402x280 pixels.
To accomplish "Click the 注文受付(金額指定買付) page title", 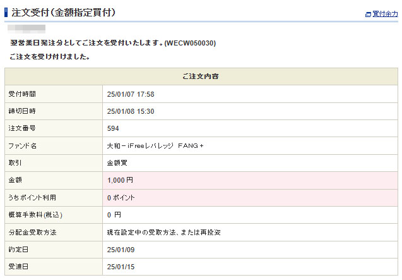I will pyautogui.click(x=63, y=12).
